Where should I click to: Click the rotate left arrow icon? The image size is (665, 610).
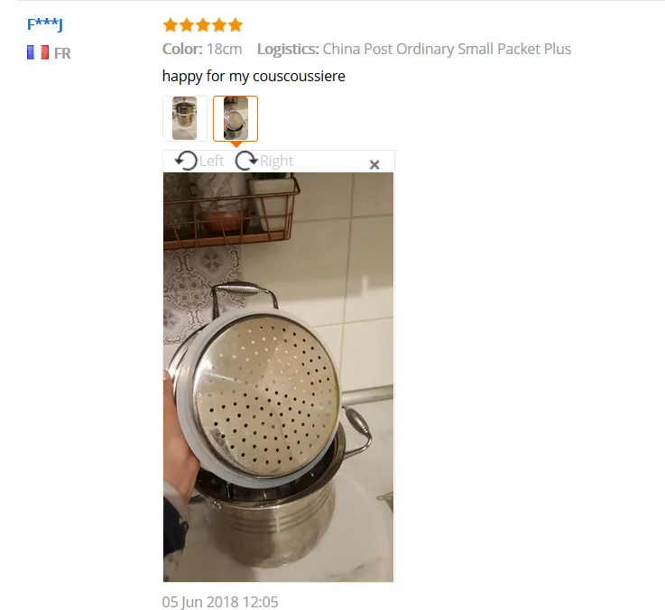tap(186, 161)
